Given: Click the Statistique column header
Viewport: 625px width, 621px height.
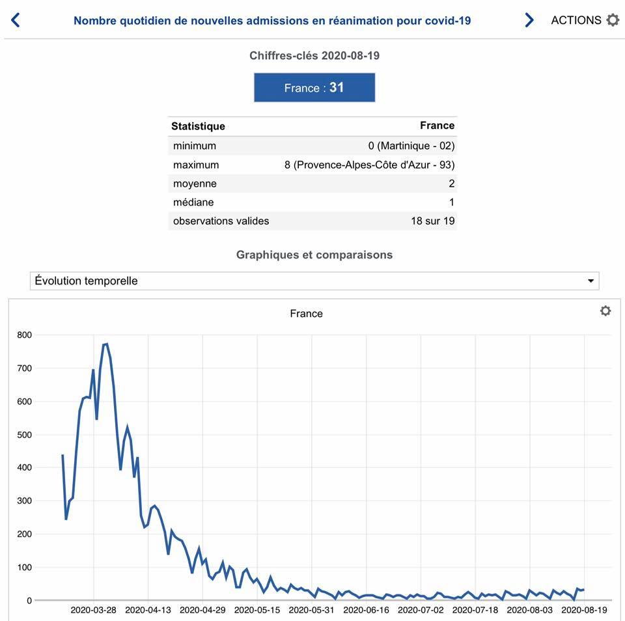Looking at the screenshot, I should click(198, 126).
